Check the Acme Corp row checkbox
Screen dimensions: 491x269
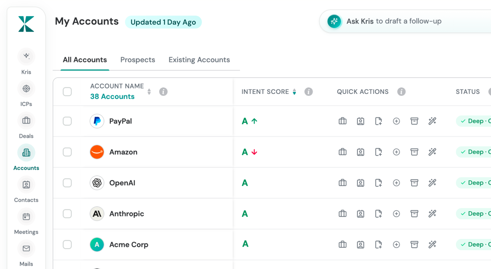point(67,245)
